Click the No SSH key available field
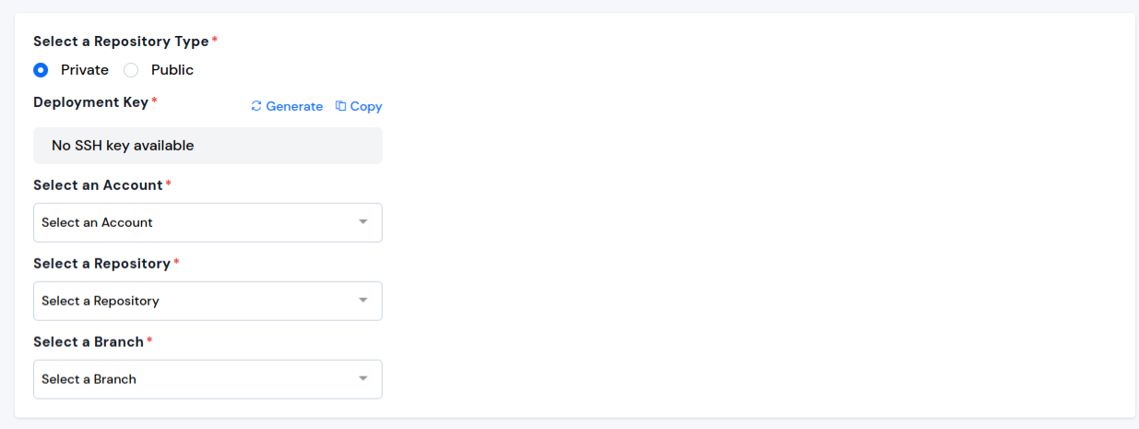The width and height of the screenshot is (1139, 429). [x=208, y=146]
